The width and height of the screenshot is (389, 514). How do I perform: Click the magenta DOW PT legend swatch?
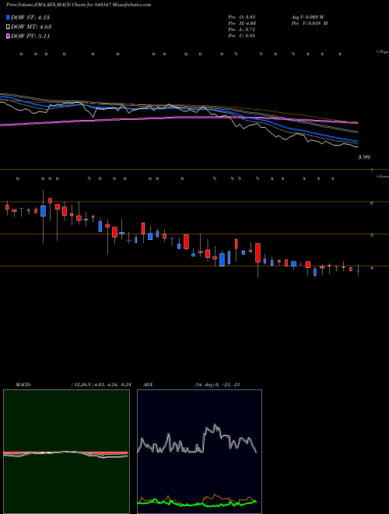coord(9,37)
